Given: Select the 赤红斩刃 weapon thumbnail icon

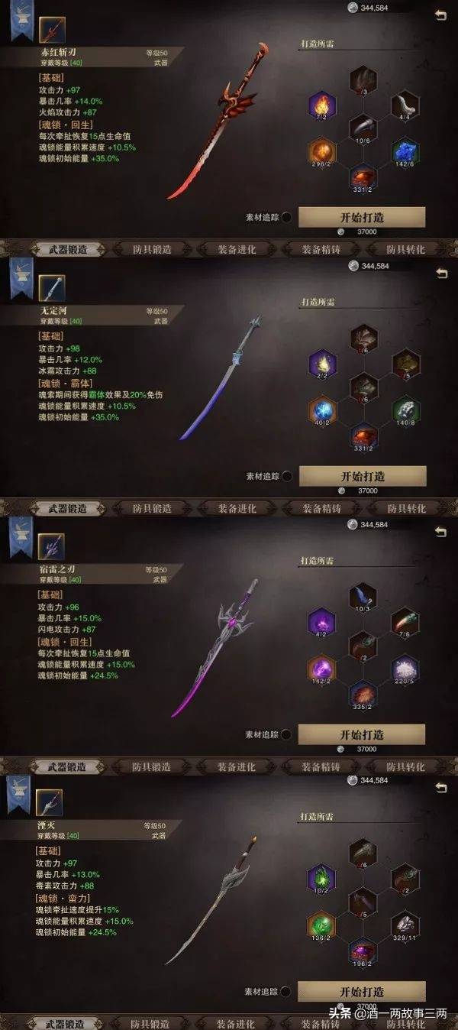Looking at the screenshot, I should pos(52,29).
